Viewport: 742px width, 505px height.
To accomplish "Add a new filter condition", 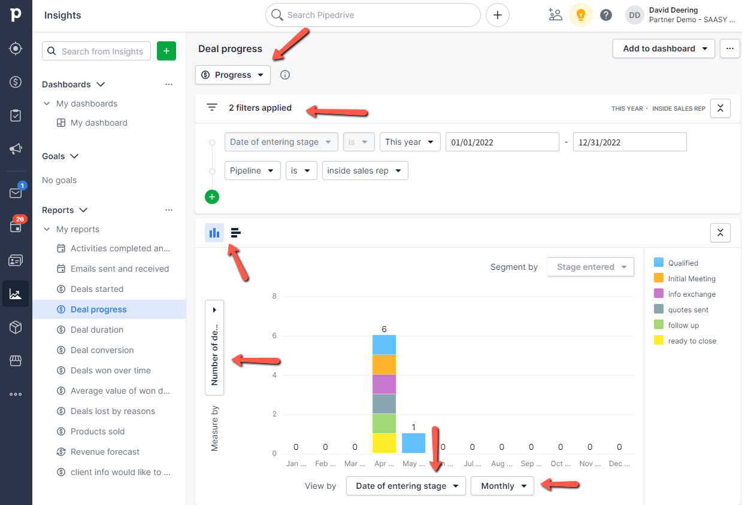I will click(x=212, y=196).
